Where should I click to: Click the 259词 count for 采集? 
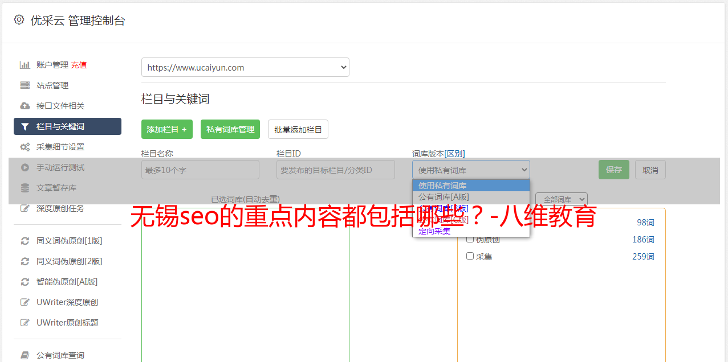click(643, 257)
